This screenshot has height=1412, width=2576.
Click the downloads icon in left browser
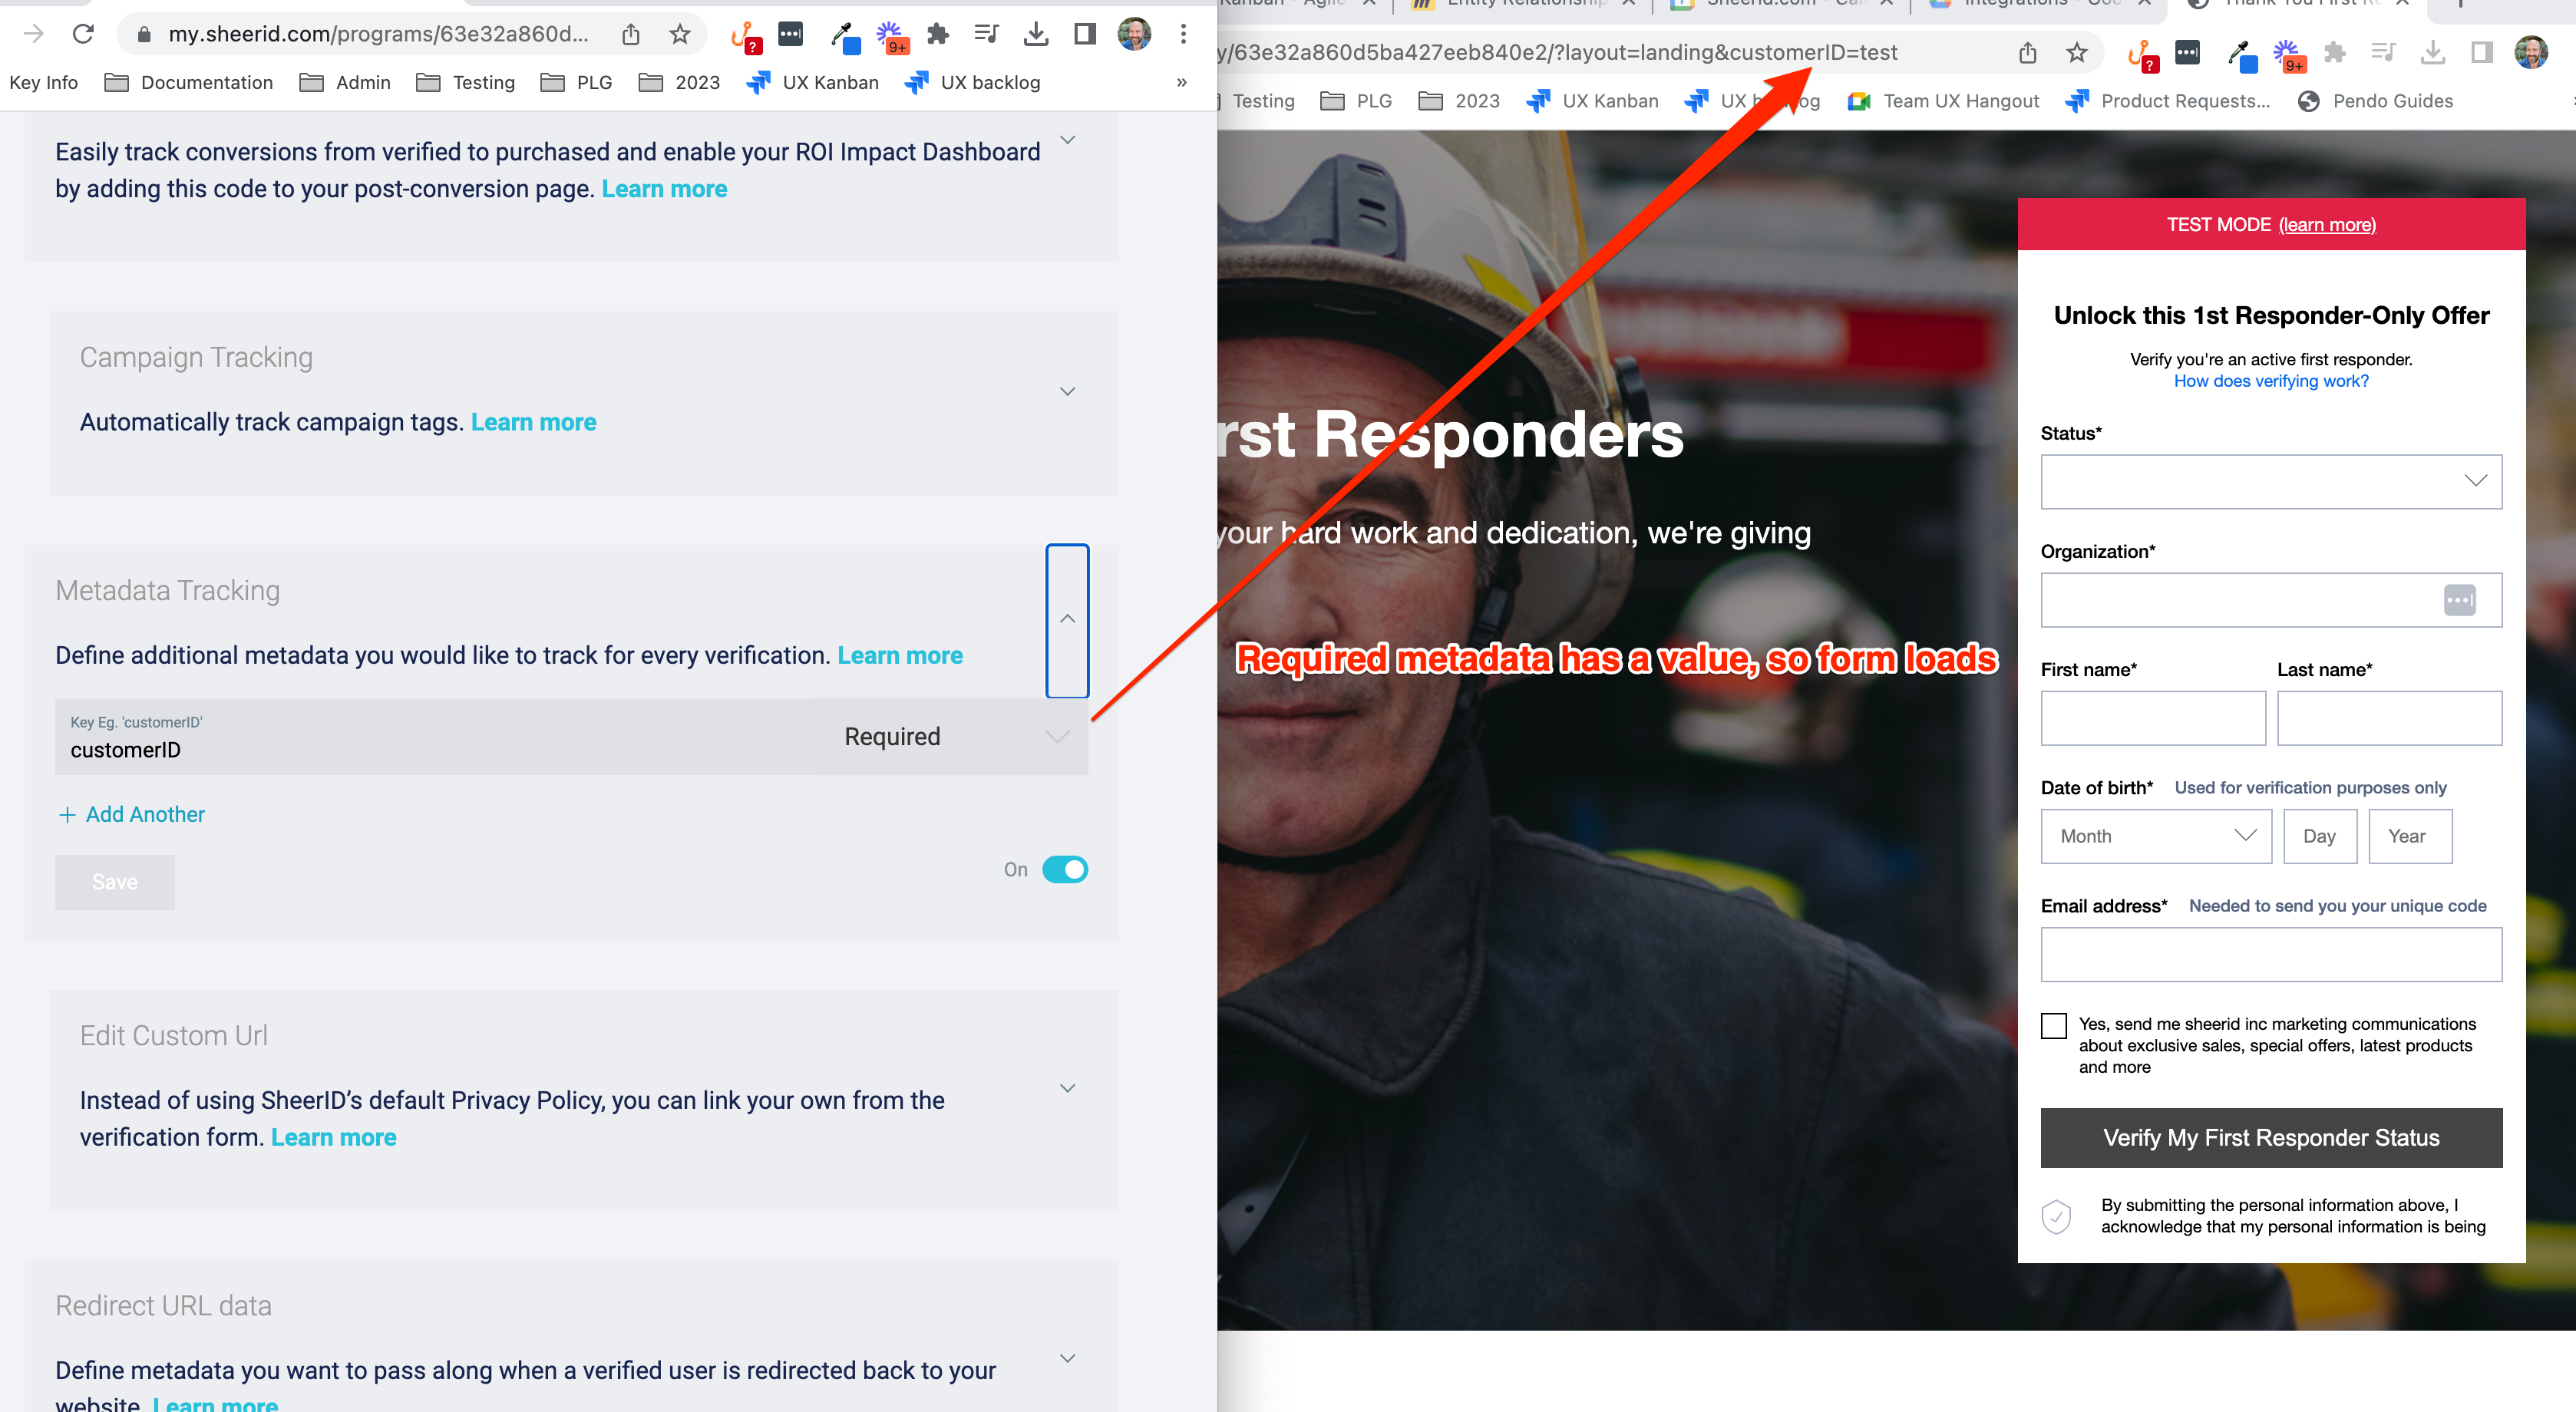[1036, 34]
